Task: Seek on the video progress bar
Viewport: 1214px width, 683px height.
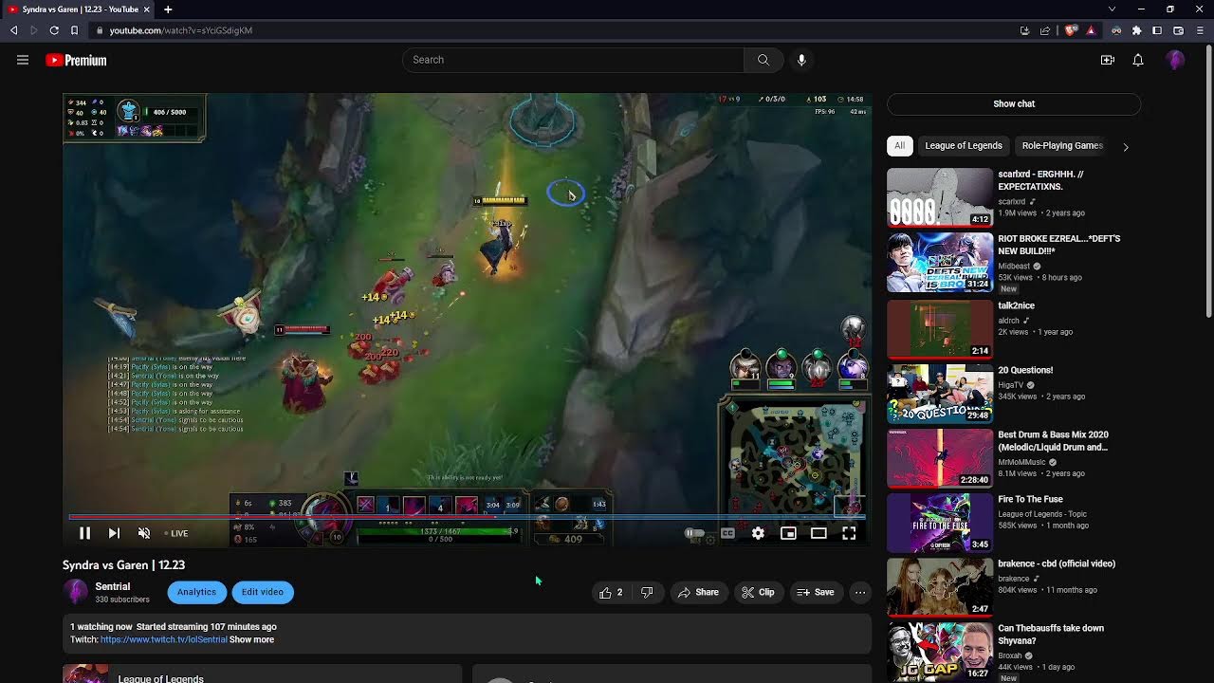Action: [x=467, y=517]
